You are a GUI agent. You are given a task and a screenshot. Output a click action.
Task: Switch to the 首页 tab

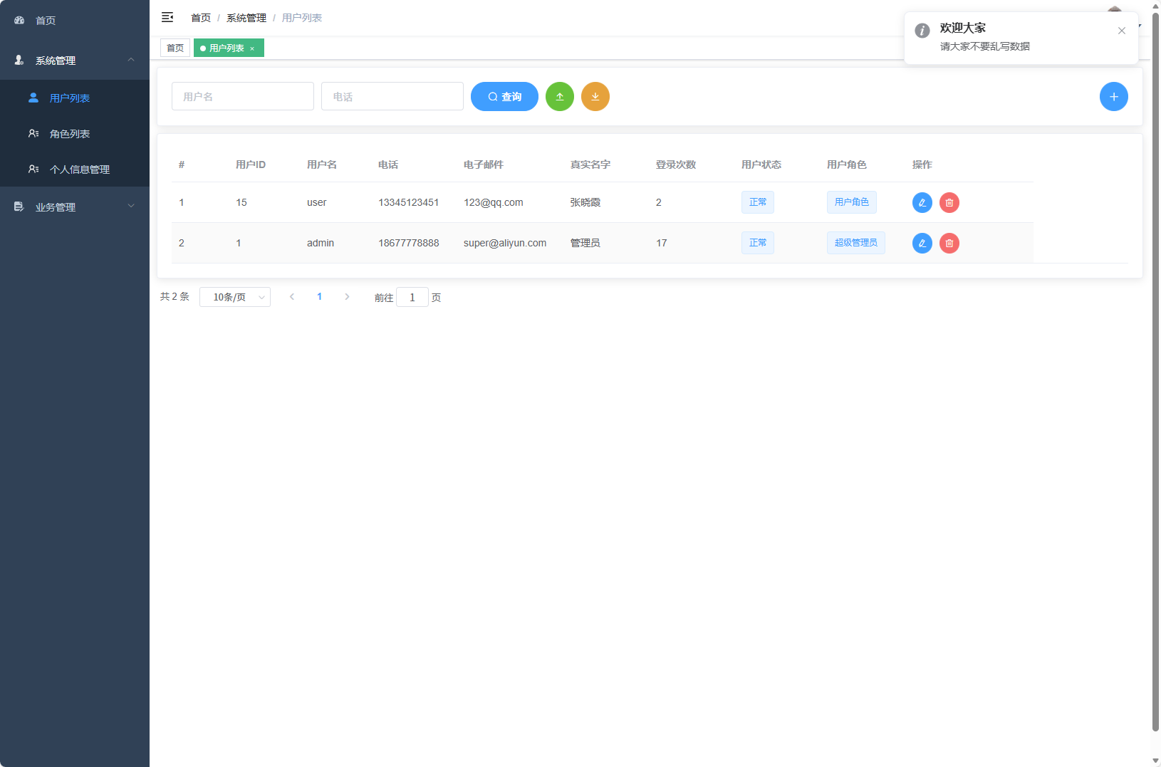tap(175, 48)
